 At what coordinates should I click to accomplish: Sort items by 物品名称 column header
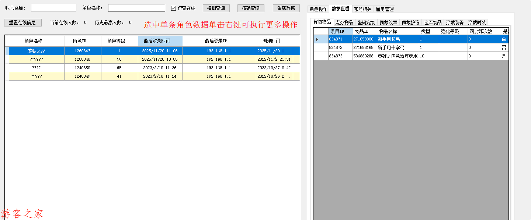pyautogui.click(x=398, y=31)
